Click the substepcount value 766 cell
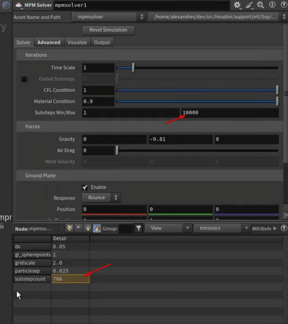288x324 pixels. click(x=70, y=279)
